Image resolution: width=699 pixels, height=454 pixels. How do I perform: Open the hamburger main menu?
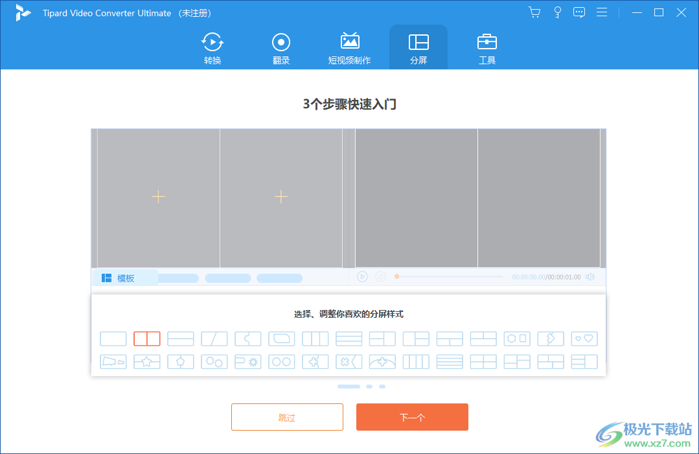(601, 12)
